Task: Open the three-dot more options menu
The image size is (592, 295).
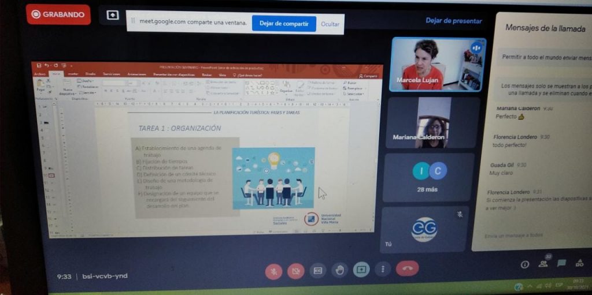Action: click(x=382, y=269)
